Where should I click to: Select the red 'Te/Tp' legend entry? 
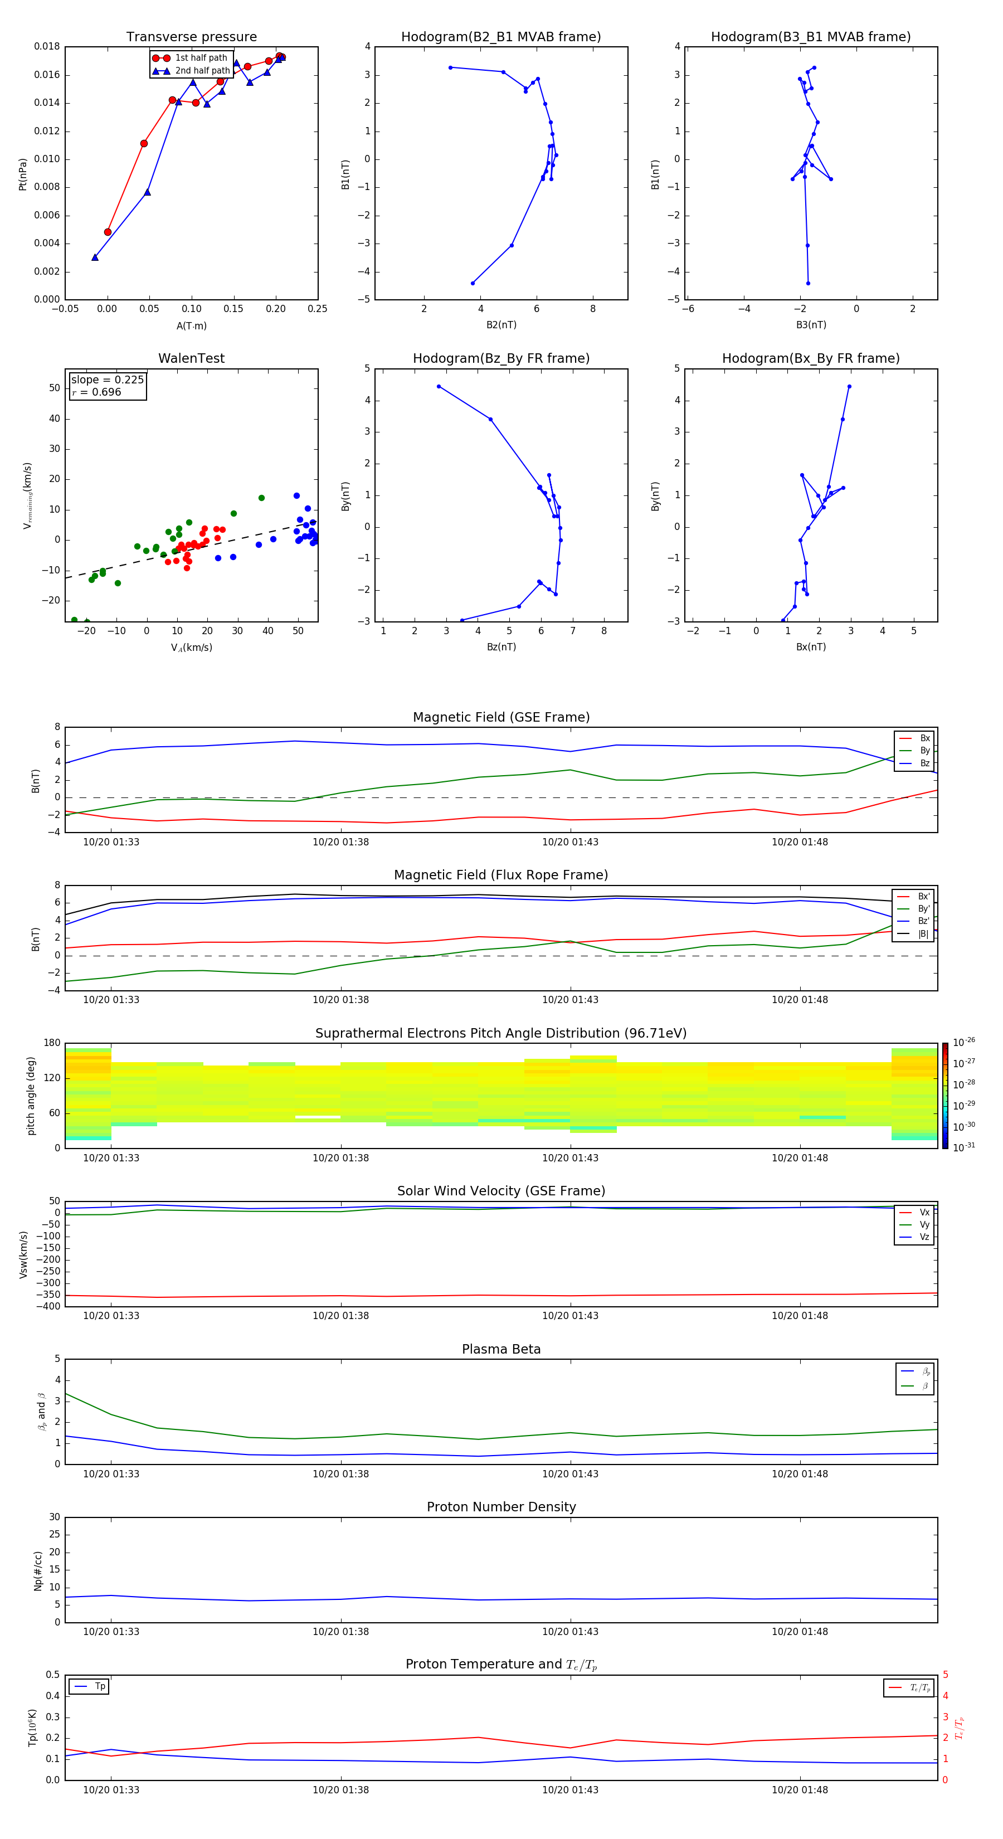(x=909, y=1687)
